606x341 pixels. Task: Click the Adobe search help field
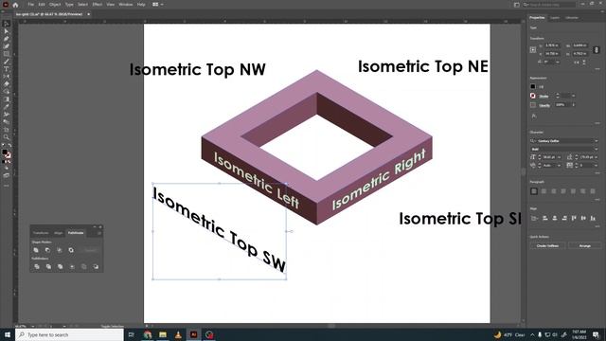point(549,5)
